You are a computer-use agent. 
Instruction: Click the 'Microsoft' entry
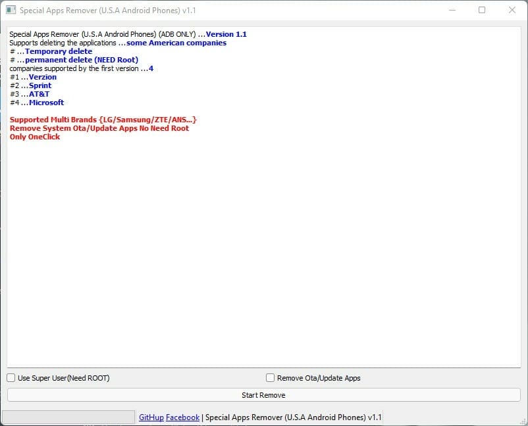47,103
